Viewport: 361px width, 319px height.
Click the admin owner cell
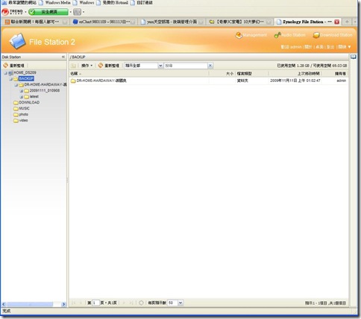pyautogui.click(x=341, y=80)
